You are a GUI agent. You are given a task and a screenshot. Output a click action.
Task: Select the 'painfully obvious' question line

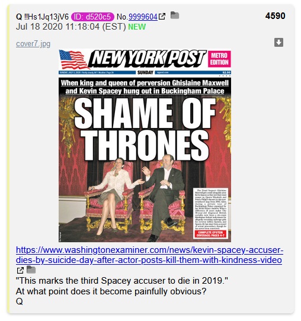111,291
